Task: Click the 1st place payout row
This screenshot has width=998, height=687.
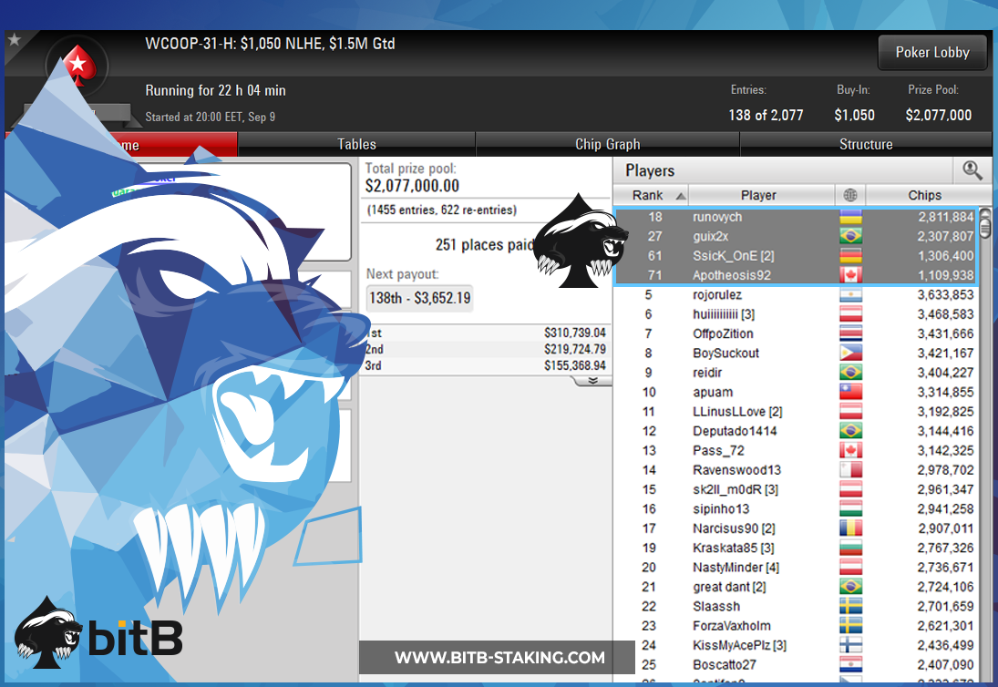Action: 487,333
